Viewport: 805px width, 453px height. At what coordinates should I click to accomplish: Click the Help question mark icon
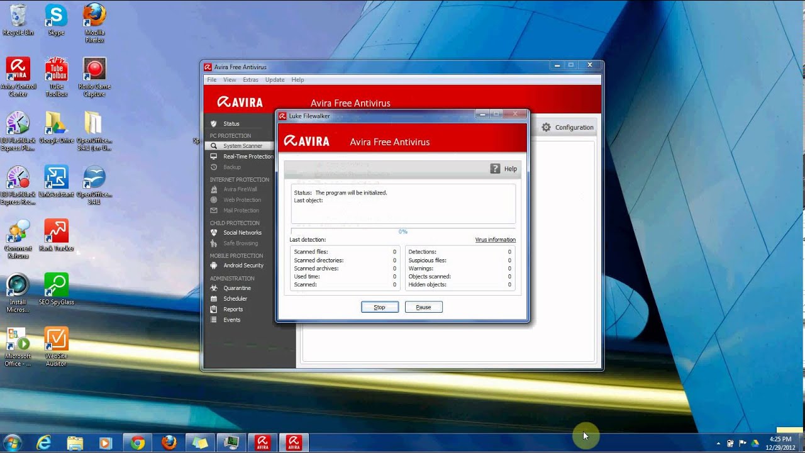[495, 169]
